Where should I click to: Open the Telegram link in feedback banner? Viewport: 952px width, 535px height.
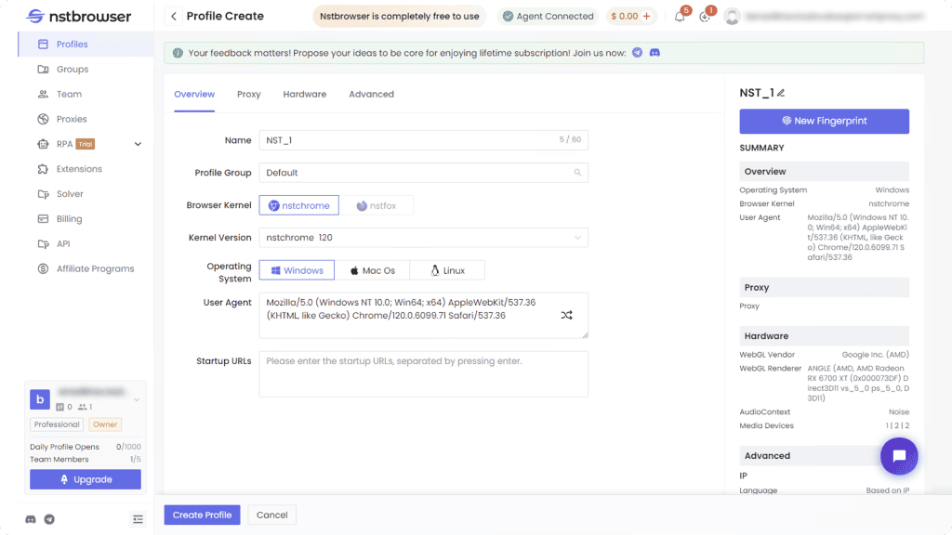(637, 53)
